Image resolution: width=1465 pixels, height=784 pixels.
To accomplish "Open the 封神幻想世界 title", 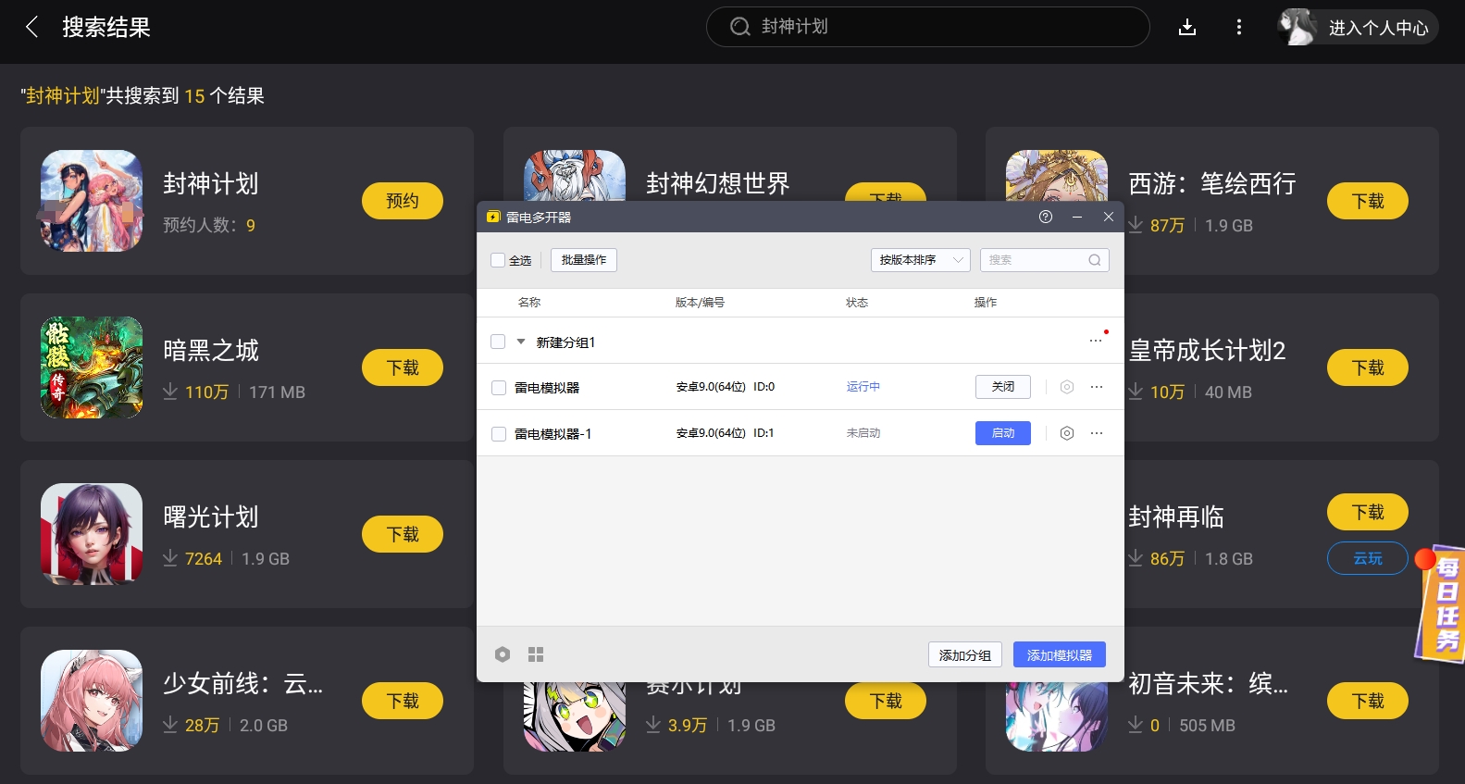I will click(718, 183).
